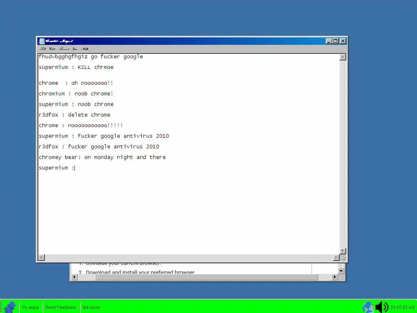This screenshot has width=417, height=313.
Task: Click the Notepad horizontal scrollbar left arrow
Action: click(42, 258)
